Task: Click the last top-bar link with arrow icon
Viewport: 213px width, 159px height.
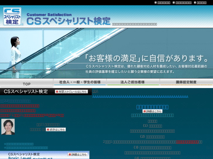Action: coord(200,3)
